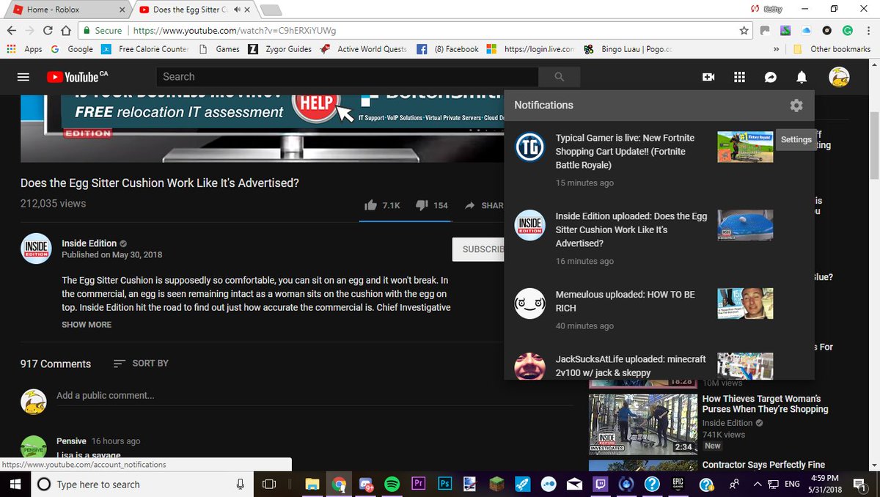Expand the description with Show More

pos(87,324)
